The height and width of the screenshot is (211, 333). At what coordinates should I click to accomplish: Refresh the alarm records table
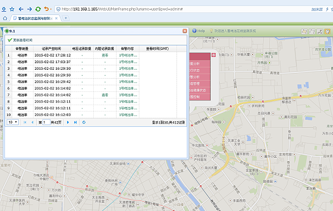pos(84,122)
